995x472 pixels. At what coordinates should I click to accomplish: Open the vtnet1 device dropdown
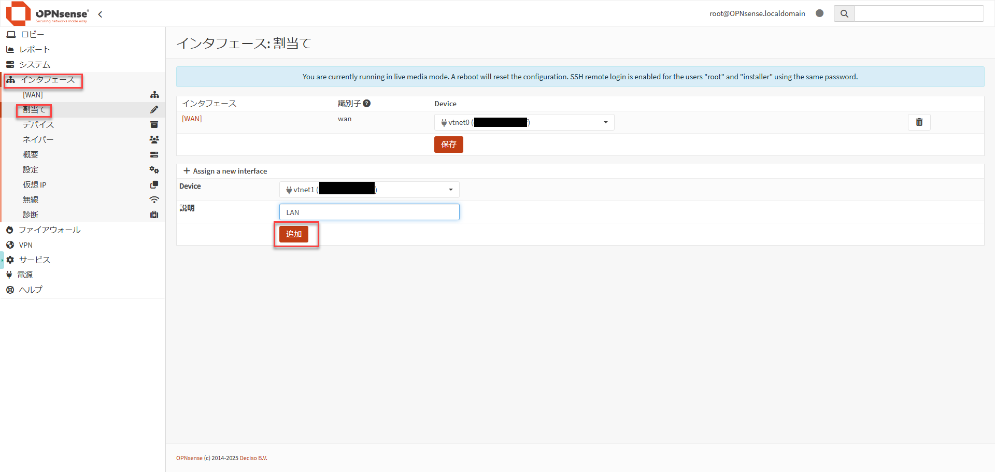(x=369, y=190)
